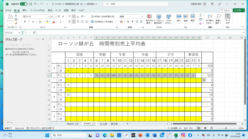Apply bold formatting with B icon
This screenshot has height=139, width=248.
[x=25, y=22]
